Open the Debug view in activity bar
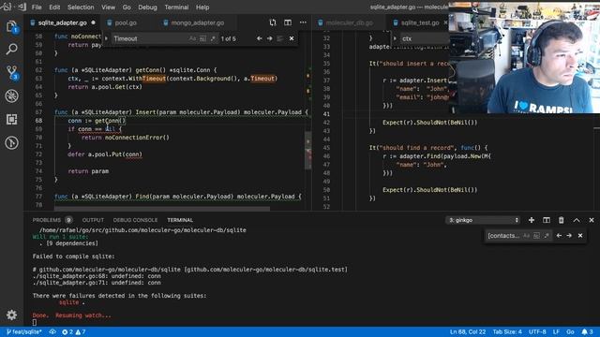The width and height of the screenshot is (600, 337). click(x=11, y=95)
